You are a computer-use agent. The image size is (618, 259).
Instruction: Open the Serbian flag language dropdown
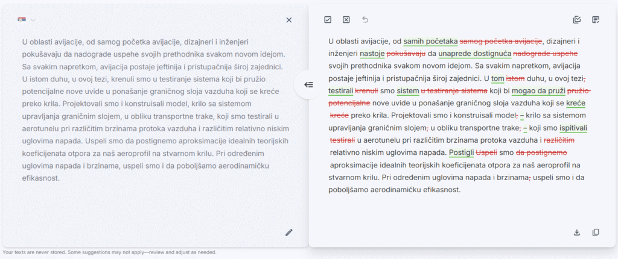[22, 20]
